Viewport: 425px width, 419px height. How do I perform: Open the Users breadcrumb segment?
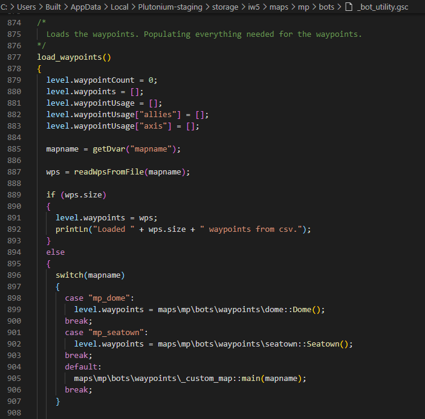pos(26,6)
